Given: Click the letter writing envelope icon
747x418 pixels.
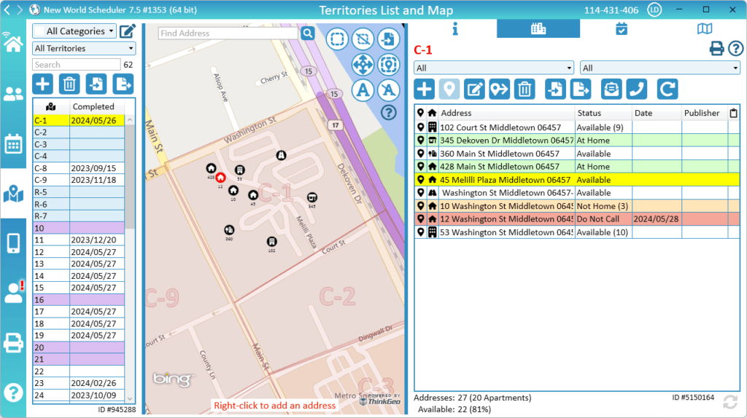Looking at the screenshot, I should pyautogui.click(x=611, y=89).
